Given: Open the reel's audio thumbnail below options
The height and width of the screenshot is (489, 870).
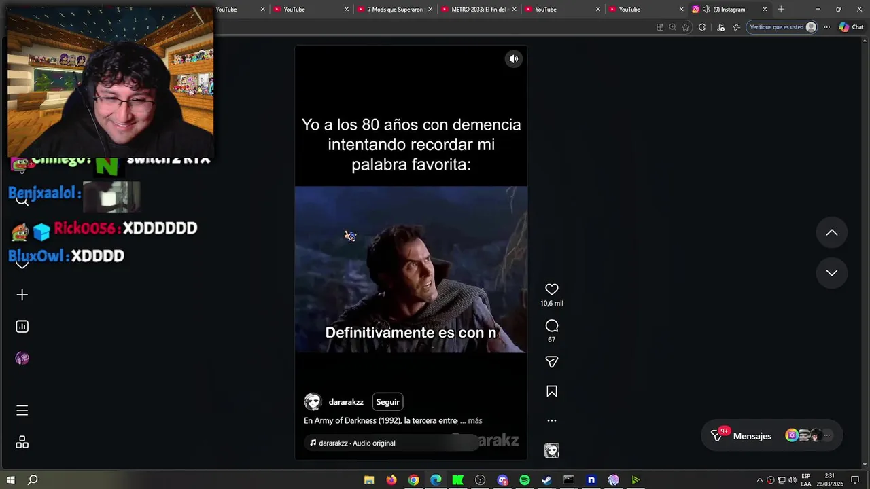Looking at the screenshot, I should (552, 450).
